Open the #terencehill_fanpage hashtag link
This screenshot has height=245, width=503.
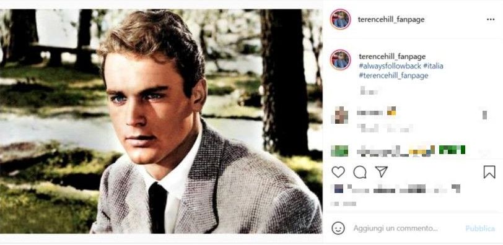(393, 75)
